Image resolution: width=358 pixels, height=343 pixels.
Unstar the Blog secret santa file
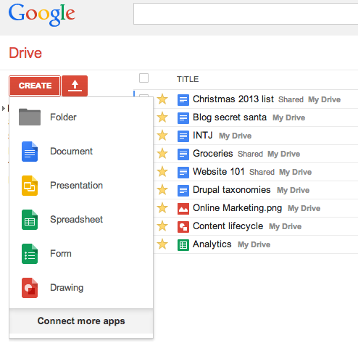click(162, 117)
